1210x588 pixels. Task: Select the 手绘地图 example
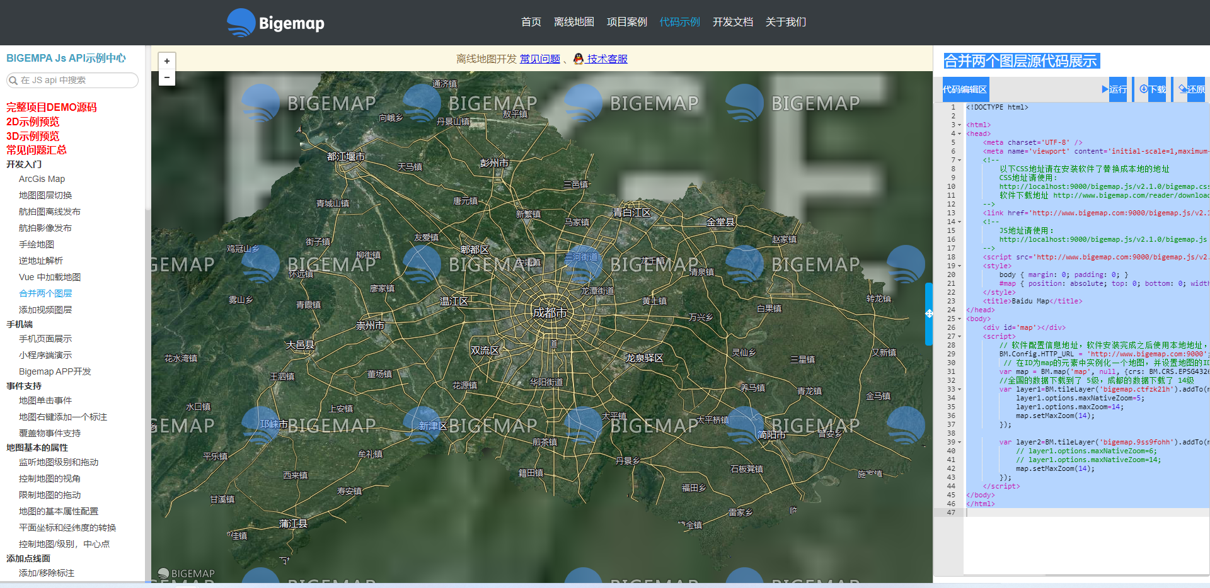[37, 244]
